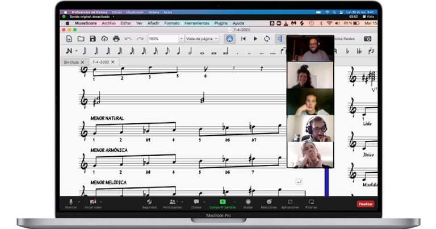Open Vista de página view dropdown
This screenshot has width=436, height=229.
[202, 39]
